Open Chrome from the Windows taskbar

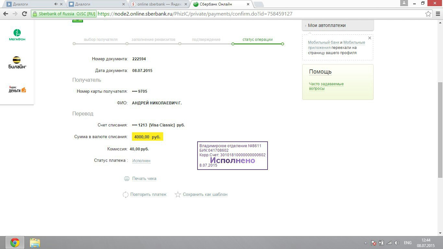(15, 243)
